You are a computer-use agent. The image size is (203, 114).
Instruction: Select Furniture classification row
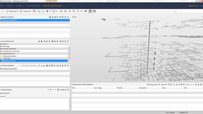tap(34, 44)
